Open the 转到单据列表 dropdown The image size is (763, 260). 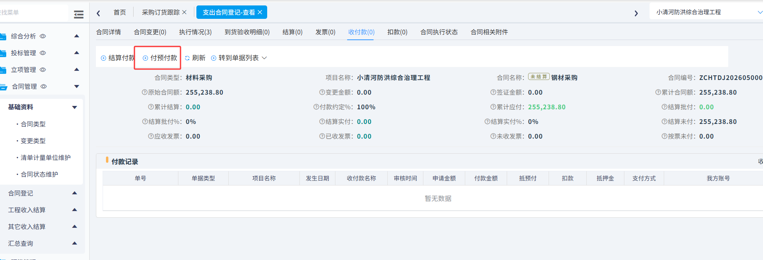[239, 58]
